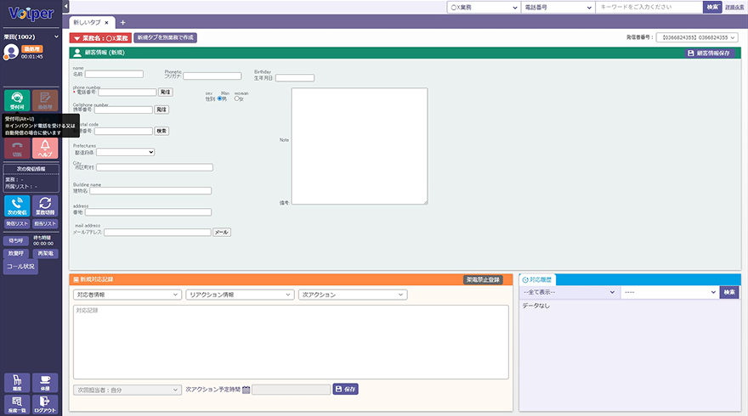Open the 電話番号 search type dropdown
This screenshot has width=748, height=416.
coord(558,7)
